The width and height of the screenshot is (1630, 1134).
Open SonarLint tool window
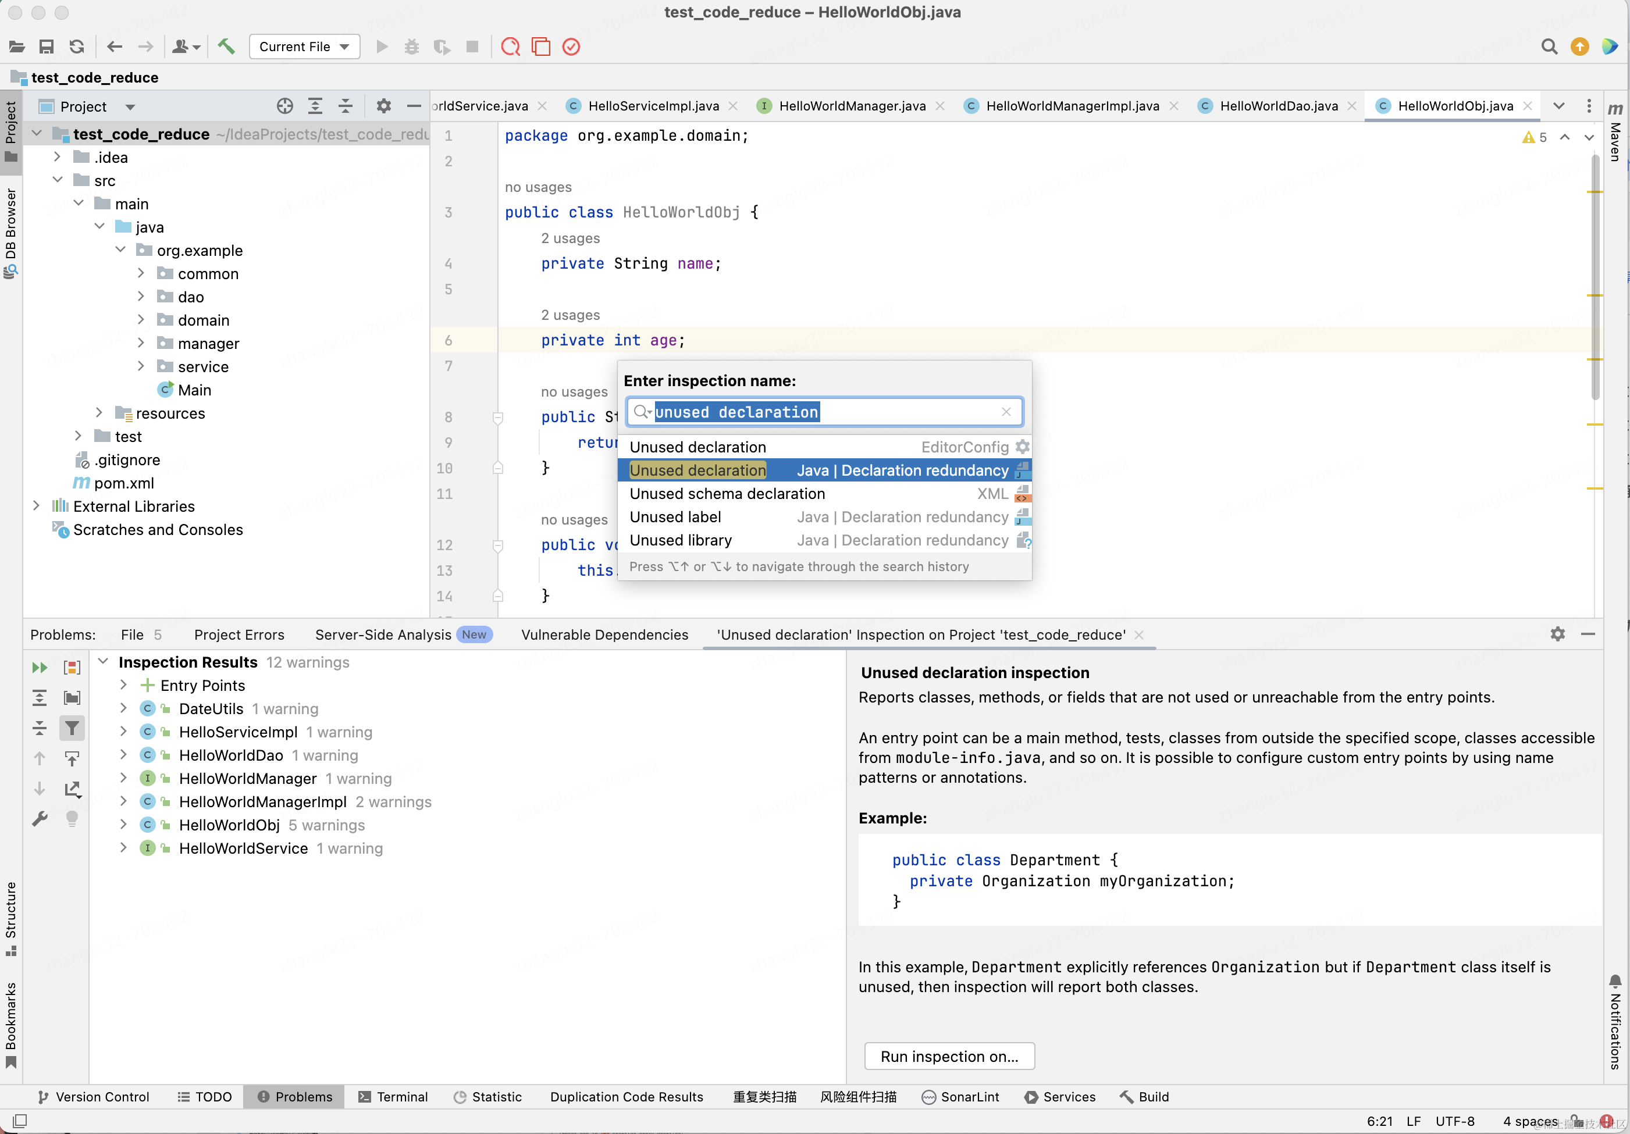click(960, 1096)
